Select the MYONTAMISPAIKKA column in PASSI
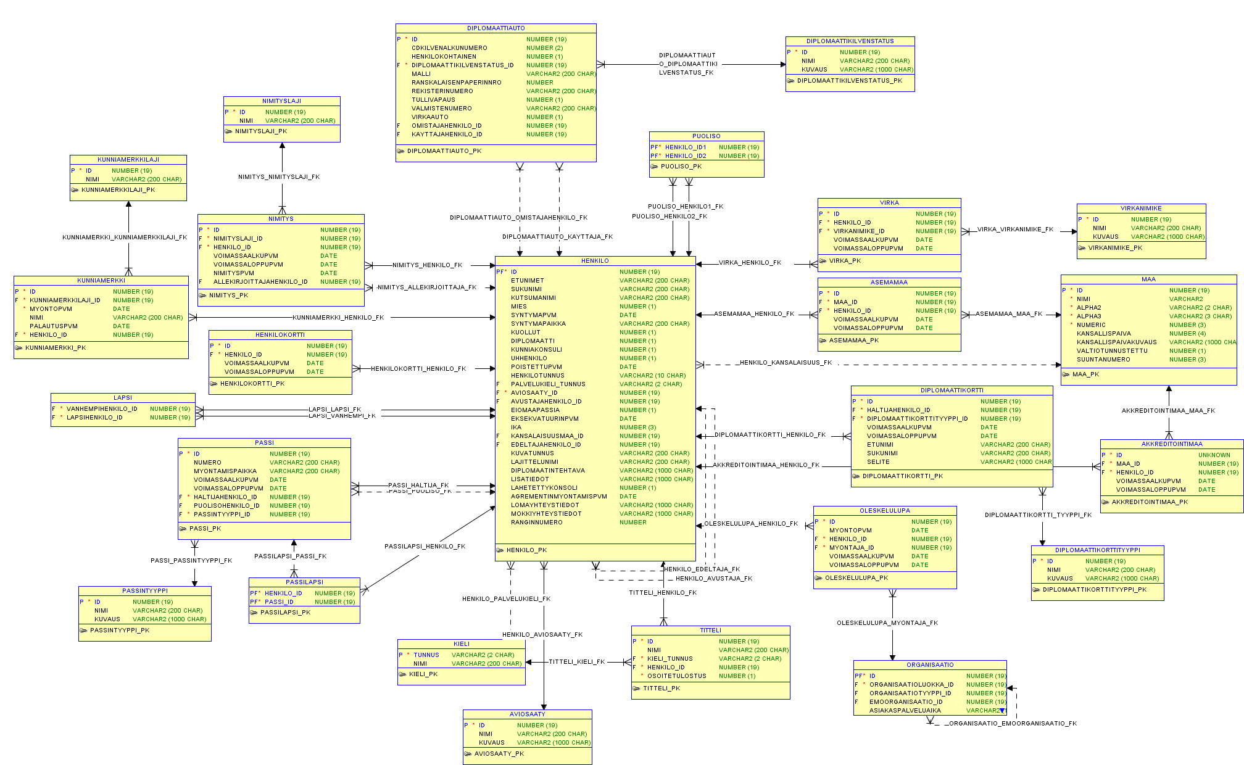The width and height of the screenshot is (1244, 765). pyautogui.click(x=264, y=471)
